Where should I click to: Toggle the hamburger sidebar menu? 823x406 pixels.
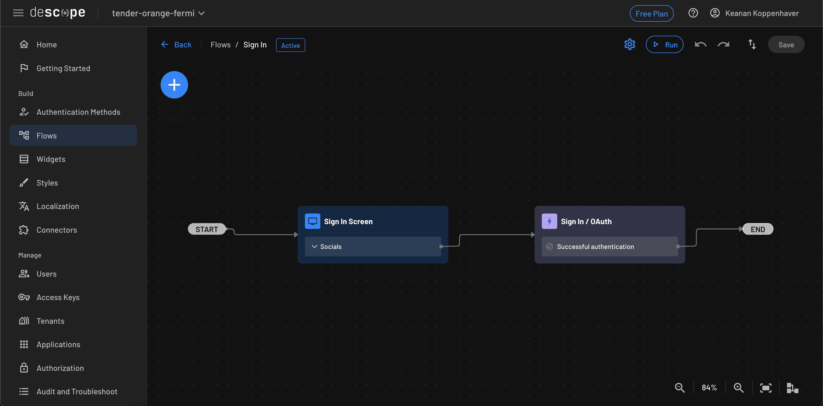(x=18, y=13)
